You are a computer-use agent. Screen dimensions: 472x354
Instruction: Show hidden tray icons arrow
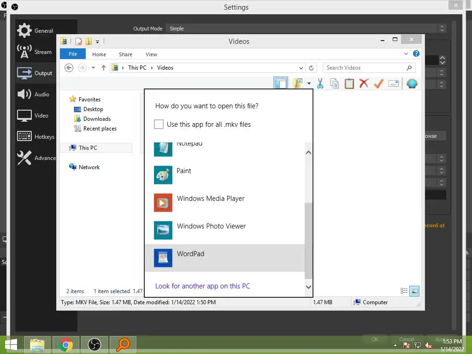(x=395, y=345)
